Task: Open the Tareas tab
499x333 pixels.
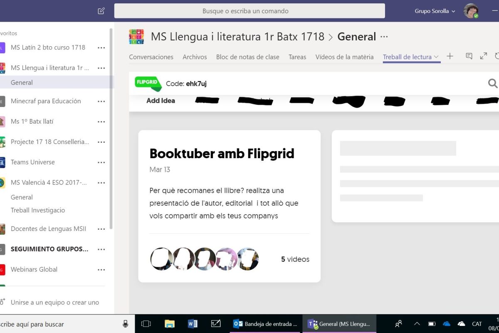Action: [x=297, y=57]
